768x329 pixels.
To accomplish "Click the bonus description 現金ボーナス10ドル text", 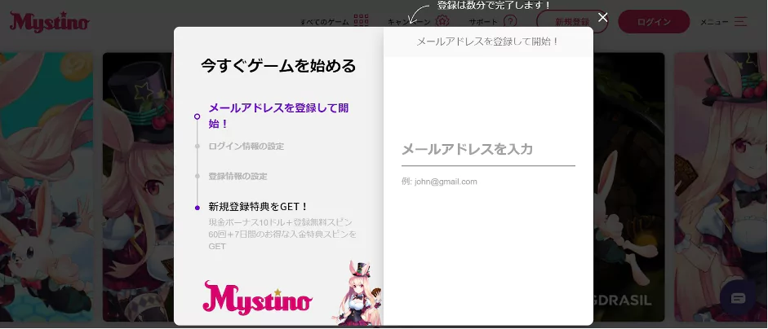I will coord(282,235).
